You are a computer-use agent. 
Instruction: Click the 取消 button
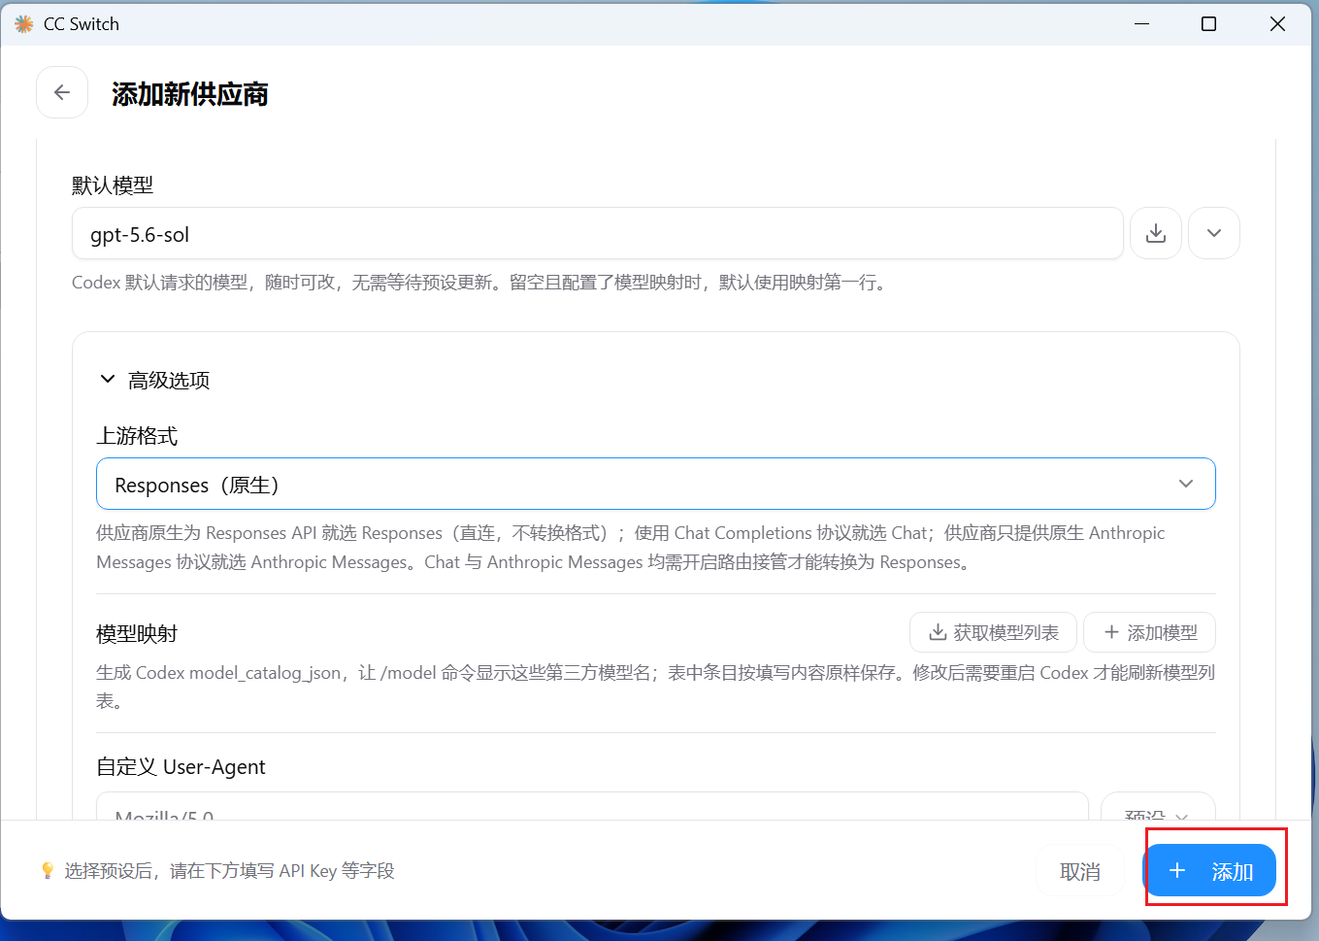1080,871
